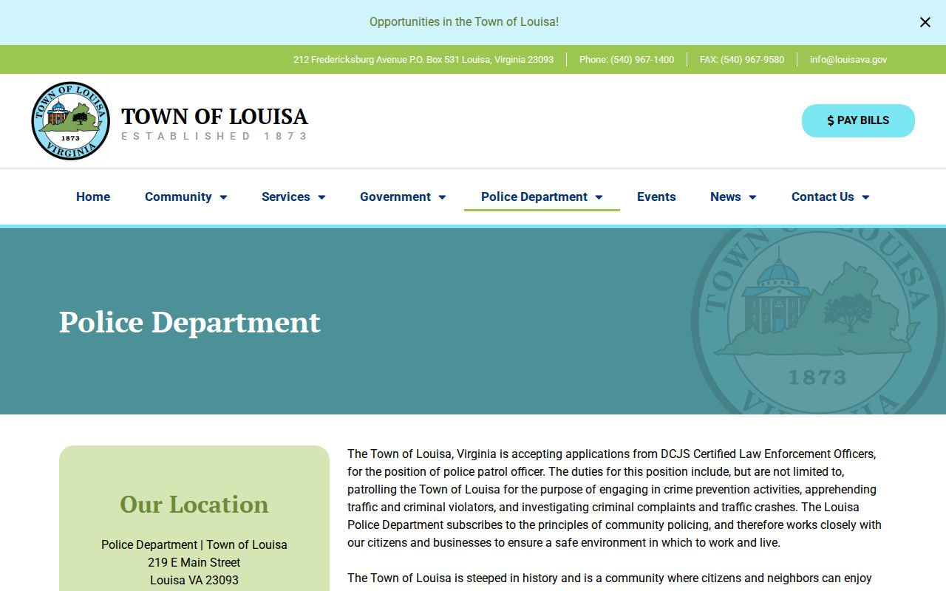Viewport: 946px width, 591px height.
Task: Select the Police Department menu label
Action: pyautogui.click(x=534, y=197)
